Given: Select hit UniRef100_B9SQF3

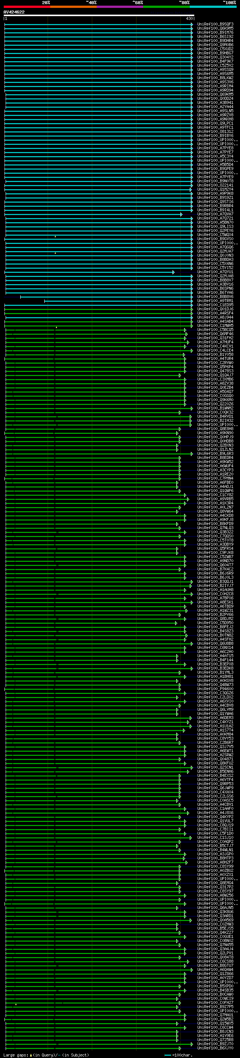Looking at the screenshot, I should pyautogui.click(x=215, y=24).
